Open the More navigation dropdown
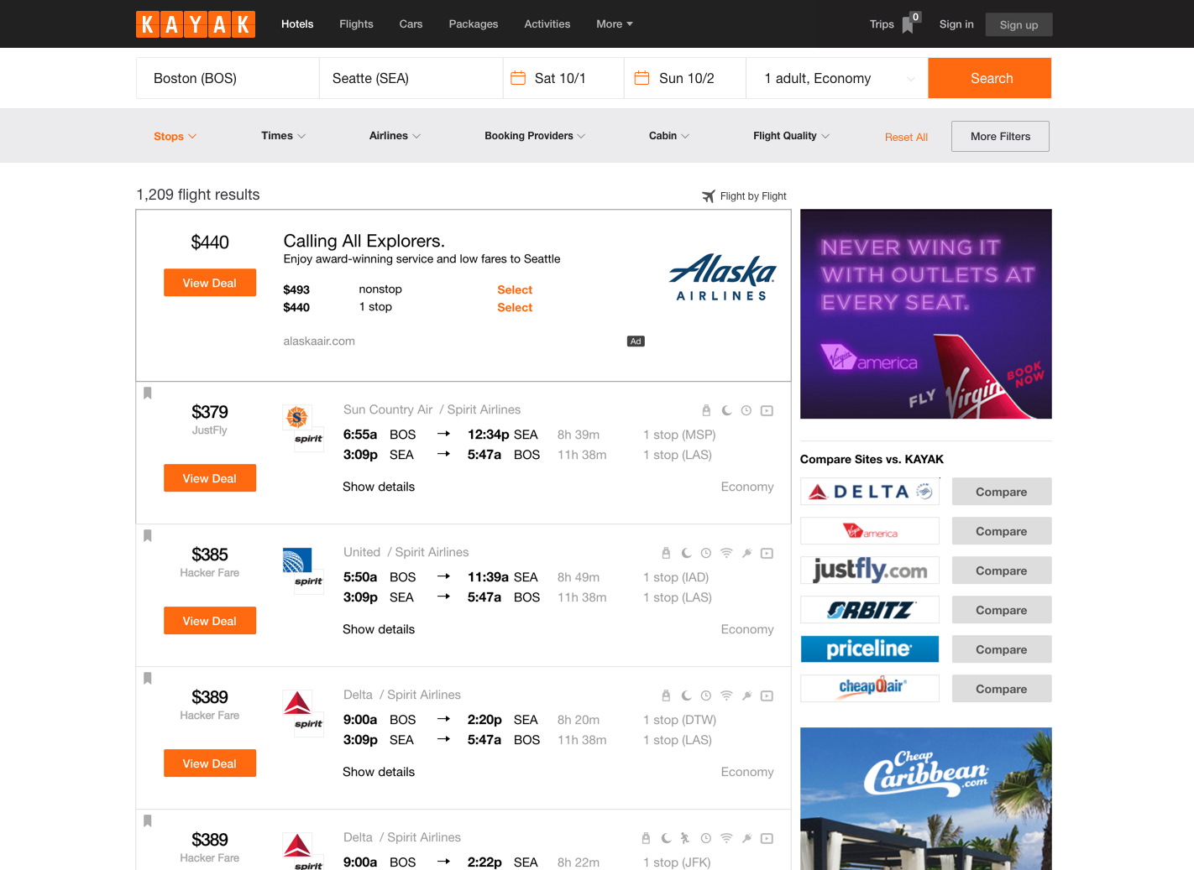1194x870 pixels. pyautogui.click(x=615, y=24)
